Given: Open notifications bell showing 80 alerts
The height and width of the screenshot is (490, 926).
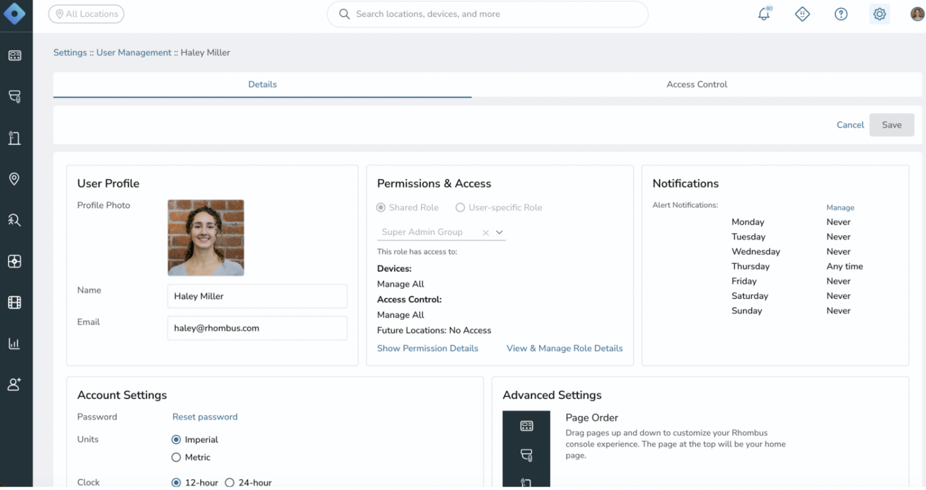Looking at the screenshot, I should (764, 13).
